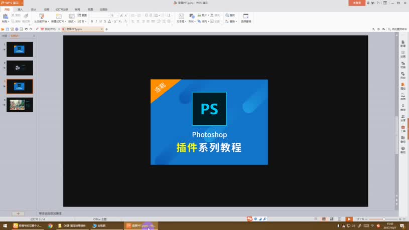Image resolution: width=409 pixels, height=230 pixels.
Task: Open the Shapes gallery icon
Action: pos(192,16)
